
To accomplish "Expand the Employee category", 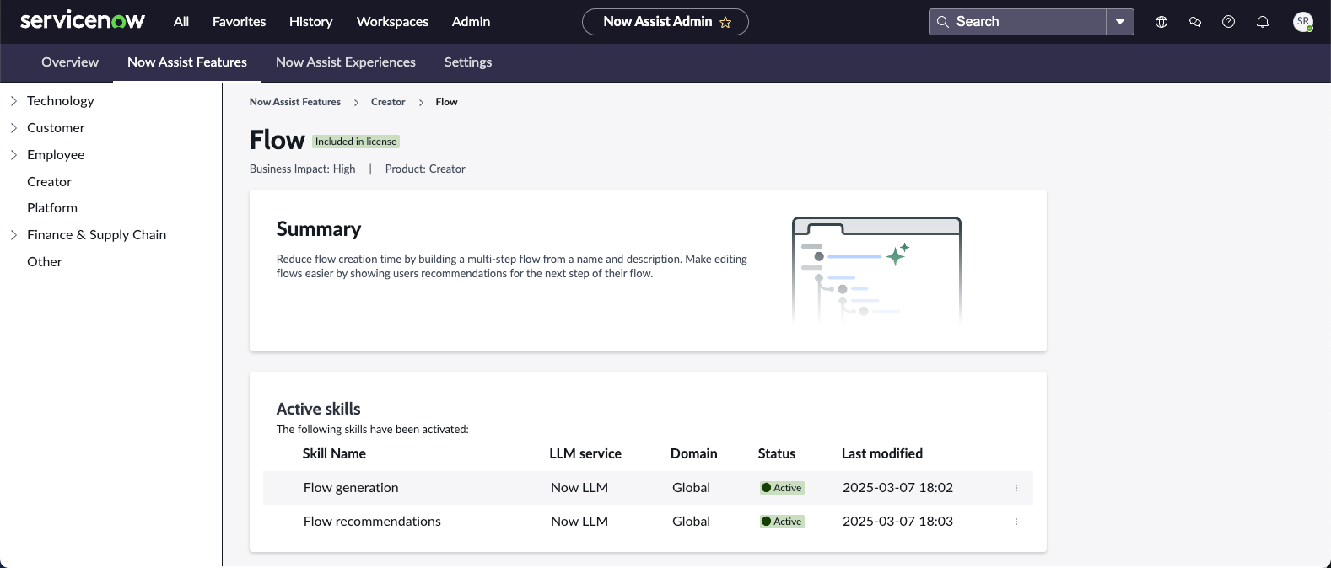I will point(13,155).
